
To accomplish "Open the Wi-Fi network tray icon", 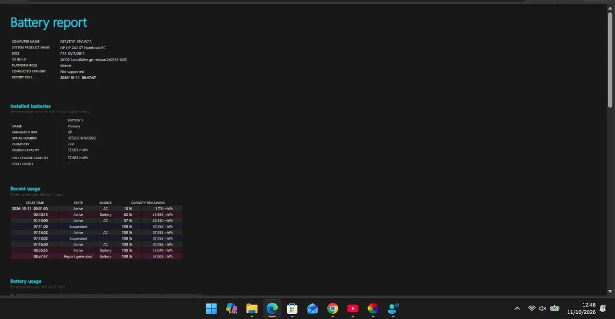I will (531, 308).
